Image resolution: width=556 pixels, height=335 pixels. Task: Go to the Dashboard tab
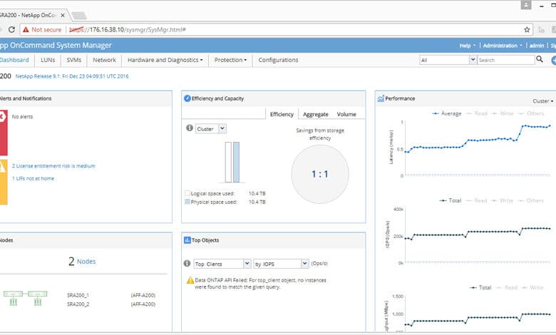[x=14, y=60]
